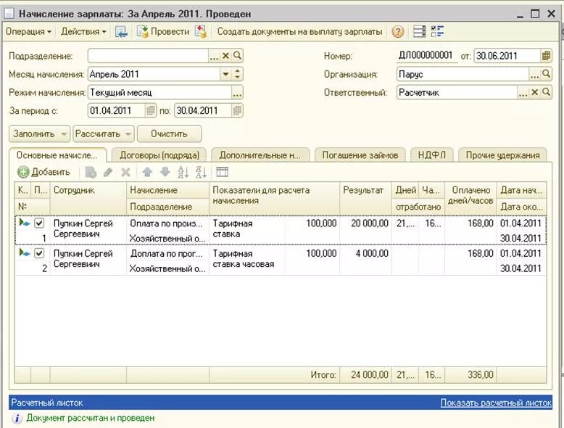The width and height of the screenshot is (564, 428).
Task: Click magnifier icon in Подразделение field
Action: pos(237,56)
